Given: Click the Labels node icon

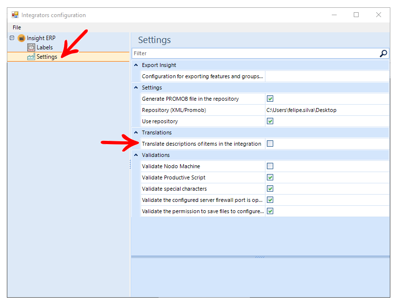Looking at the screenshot, I should click(x=31, y=47).
